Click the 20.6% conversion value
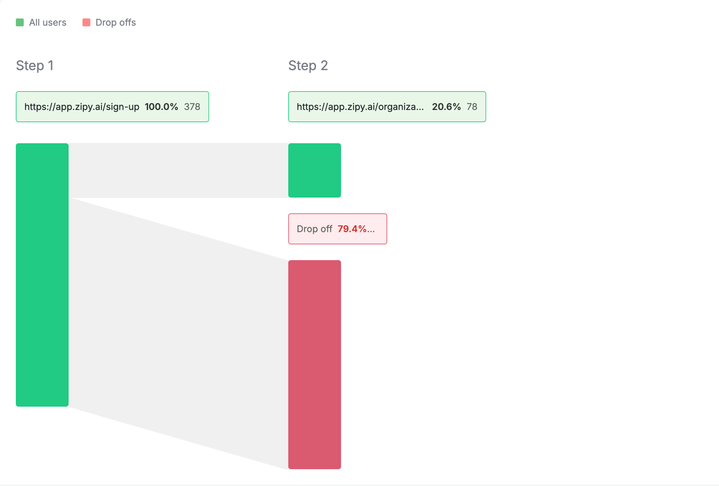Image resolution: width=719 pixels, height=486 pixels. [x=446, y=107]
